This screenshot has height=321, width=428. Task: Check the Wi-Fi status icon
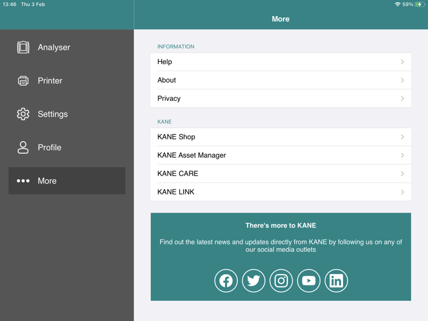tap(397, 4)
